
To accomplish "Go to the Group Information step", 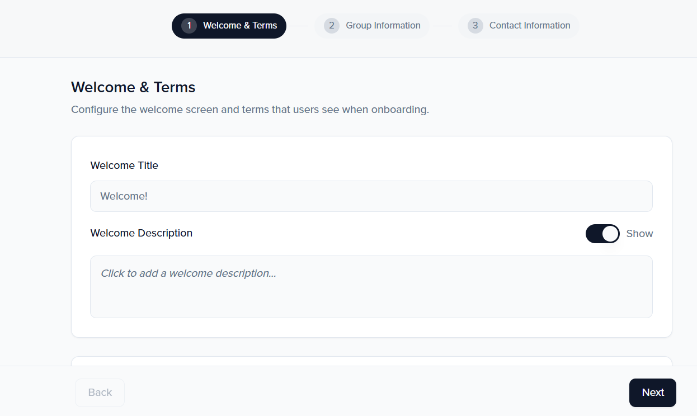I will pos(383,26).
